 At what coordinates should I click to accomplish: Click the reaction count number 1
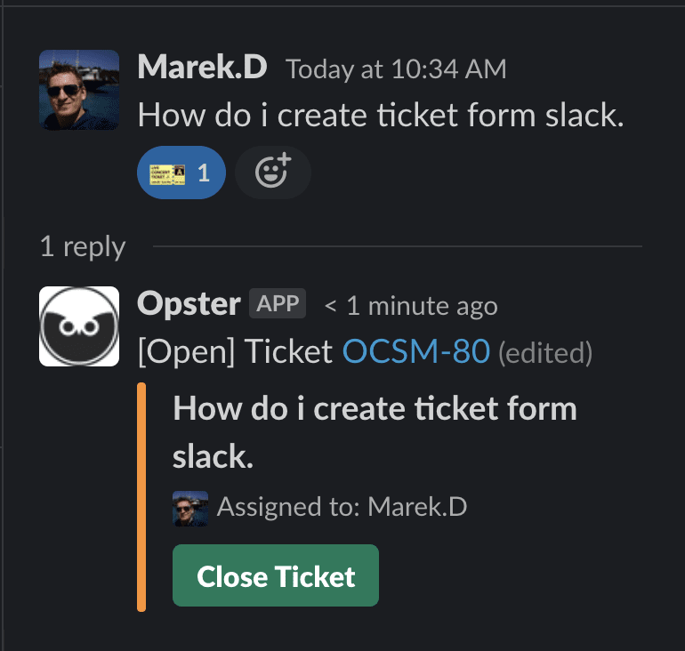(x=204, y=173)
